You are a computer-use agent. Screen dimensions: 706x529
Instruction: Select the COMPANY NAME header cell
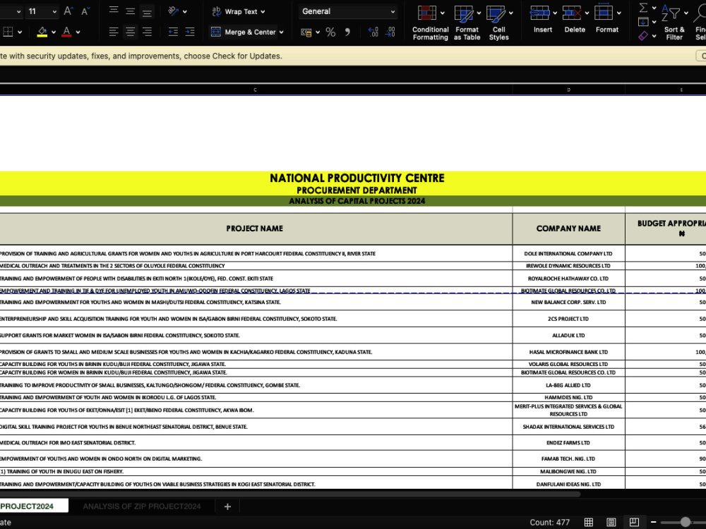click(568, 229)
